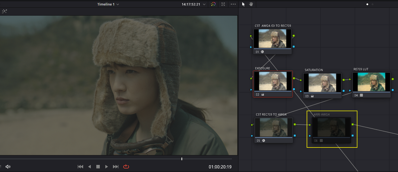Click the 'CST AWG4 /DI TO REC709' label
This screenshot has width=398, height=172.
point(273,26)
